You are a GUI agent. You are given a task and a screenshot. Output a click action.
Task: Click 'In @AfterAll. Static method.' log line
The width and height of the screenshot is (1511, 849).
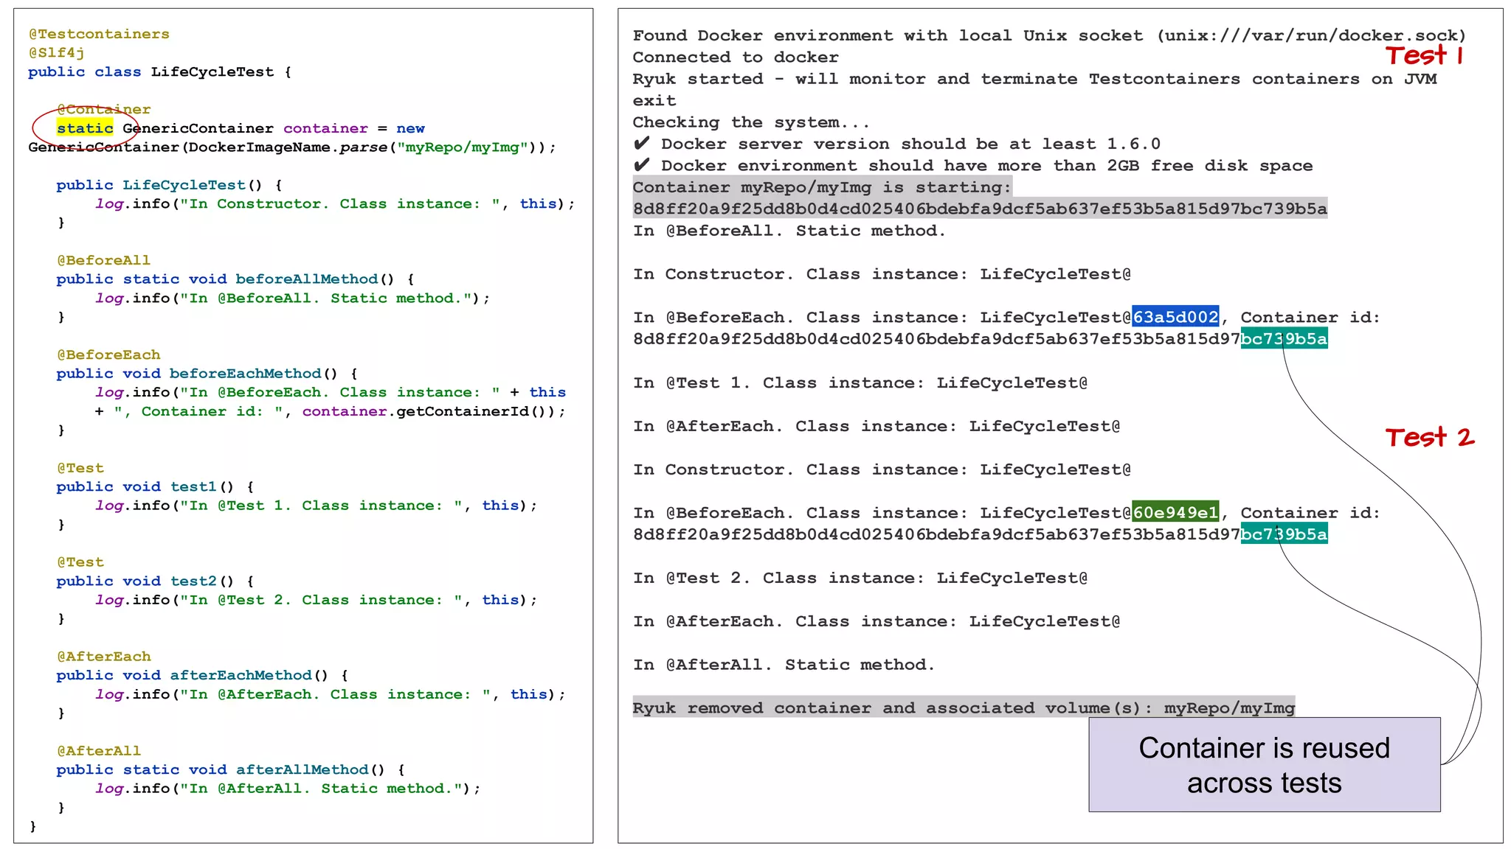(784, 665)
